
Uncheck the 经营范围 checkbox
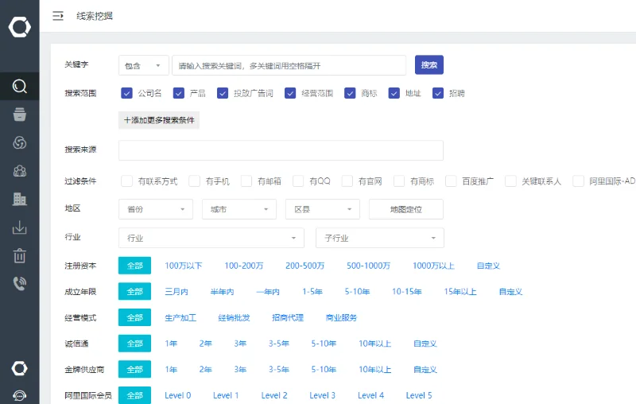click(290, 93)
